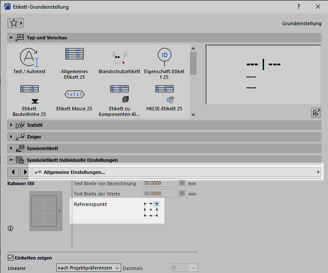This screenshot has height=273, width=328.
Task: Click the label type list scroll-up arrow
Action: pos(193,48)
